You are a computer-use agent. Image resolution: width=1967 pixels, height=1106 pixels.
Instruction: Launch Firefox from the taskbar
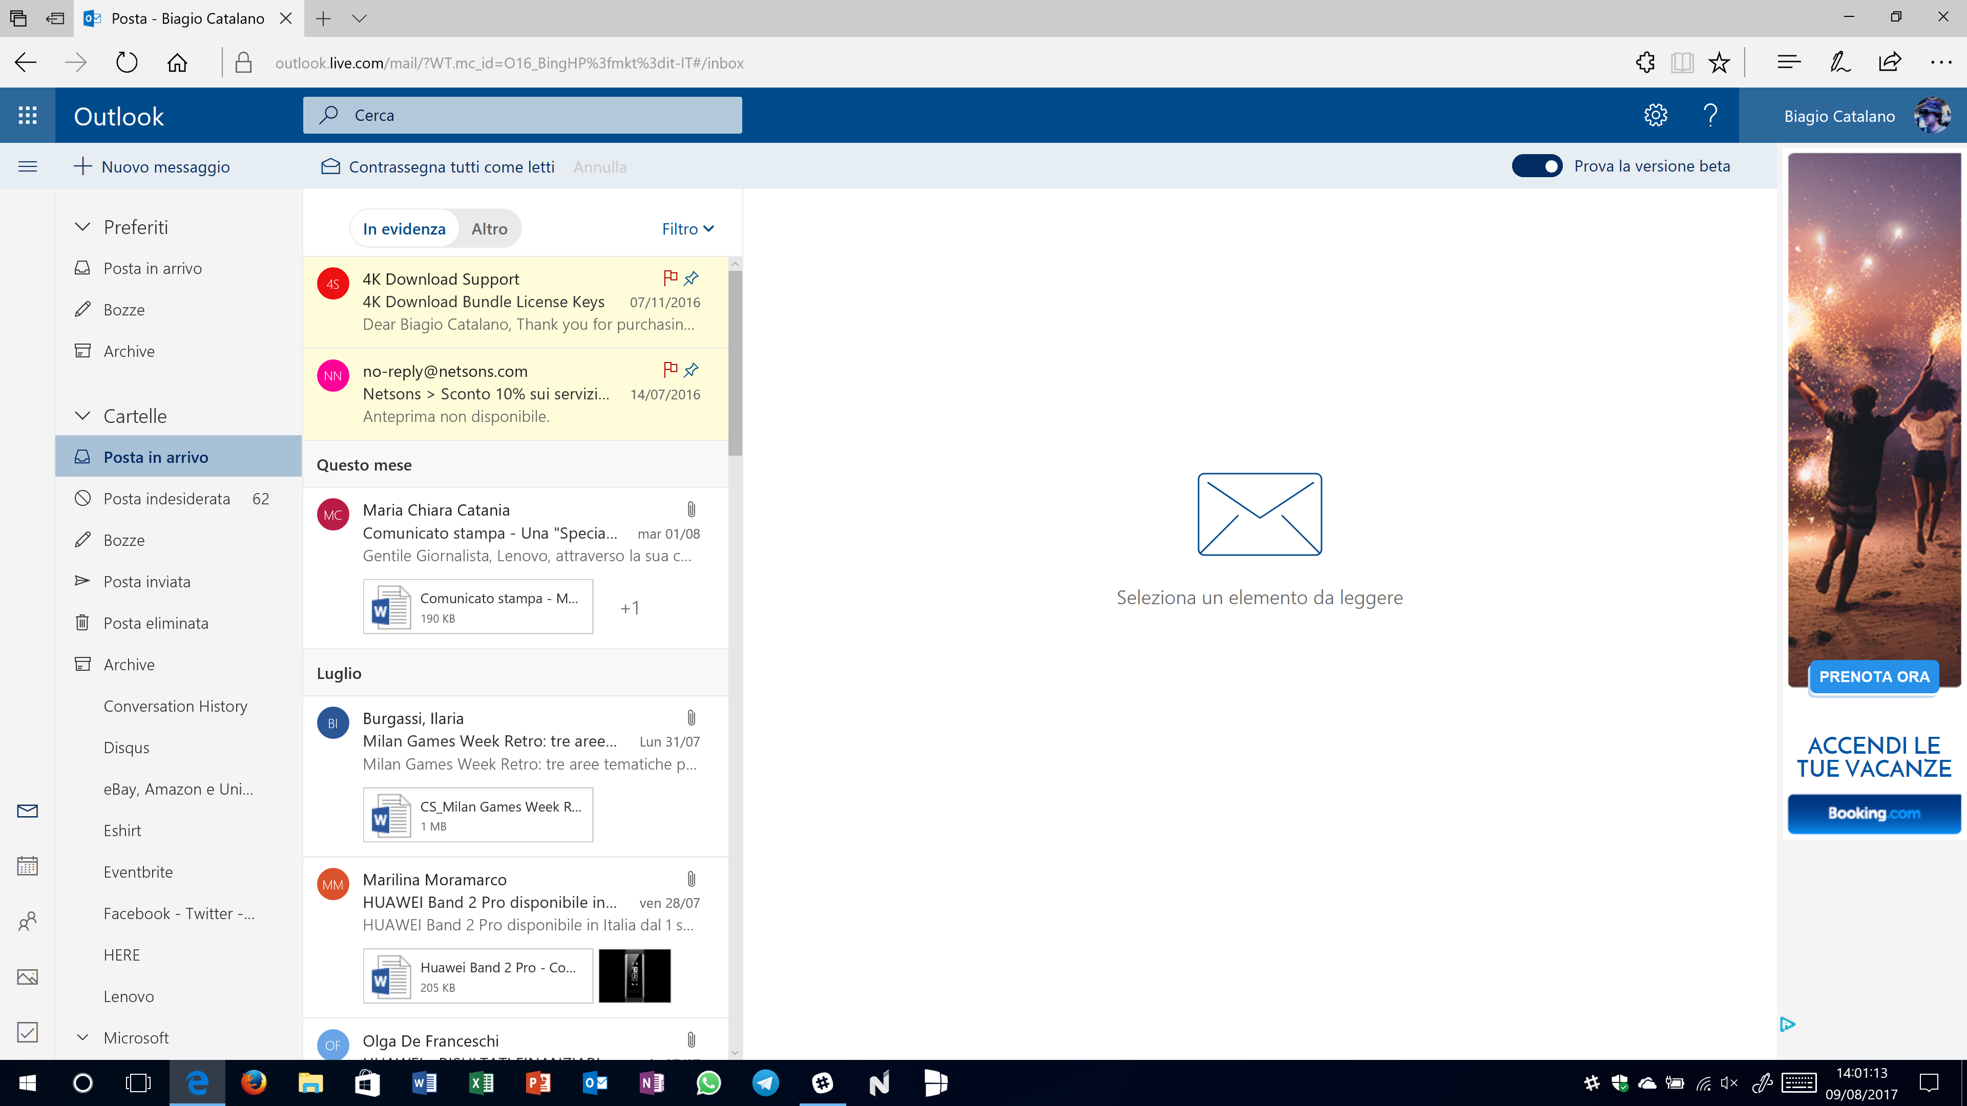click(x=254, y=1082)
